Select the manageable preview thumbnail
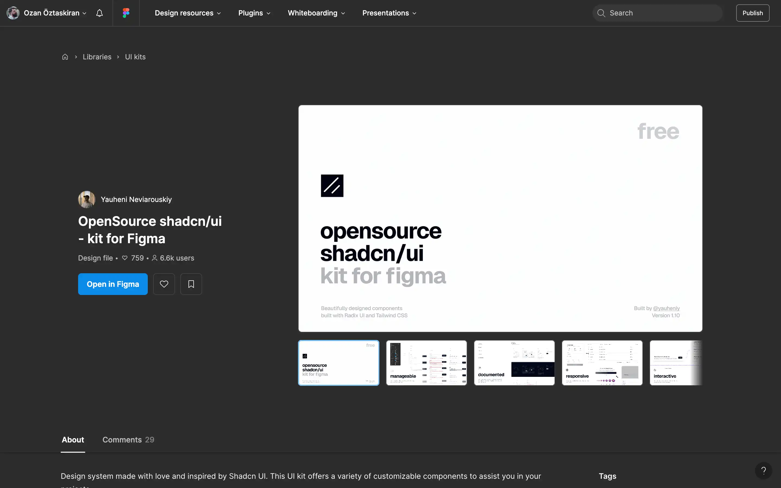Image resolution: width=781 pixels, height=488 pixels. pos(426,363)
